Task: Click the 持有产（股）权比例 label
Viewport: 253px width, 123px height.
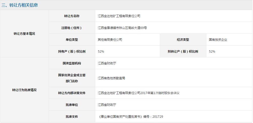Action: click(x=72, y=52)
